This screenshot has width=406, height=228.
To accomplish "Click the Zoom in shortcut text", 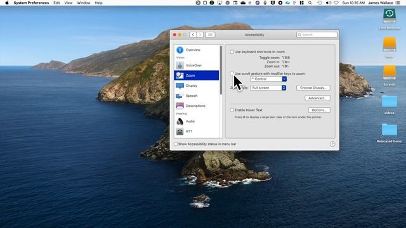I will (278, 62).
